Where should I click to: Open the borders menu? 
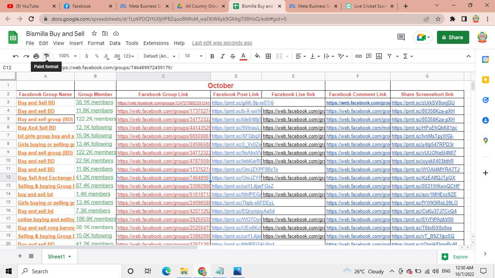268,56
